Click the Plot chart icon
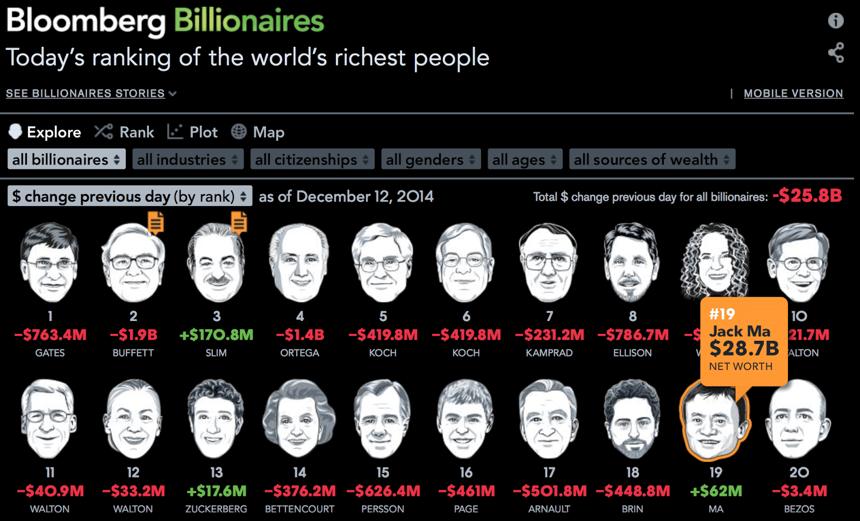The image size is (860, 521). (x=175, y=132)
